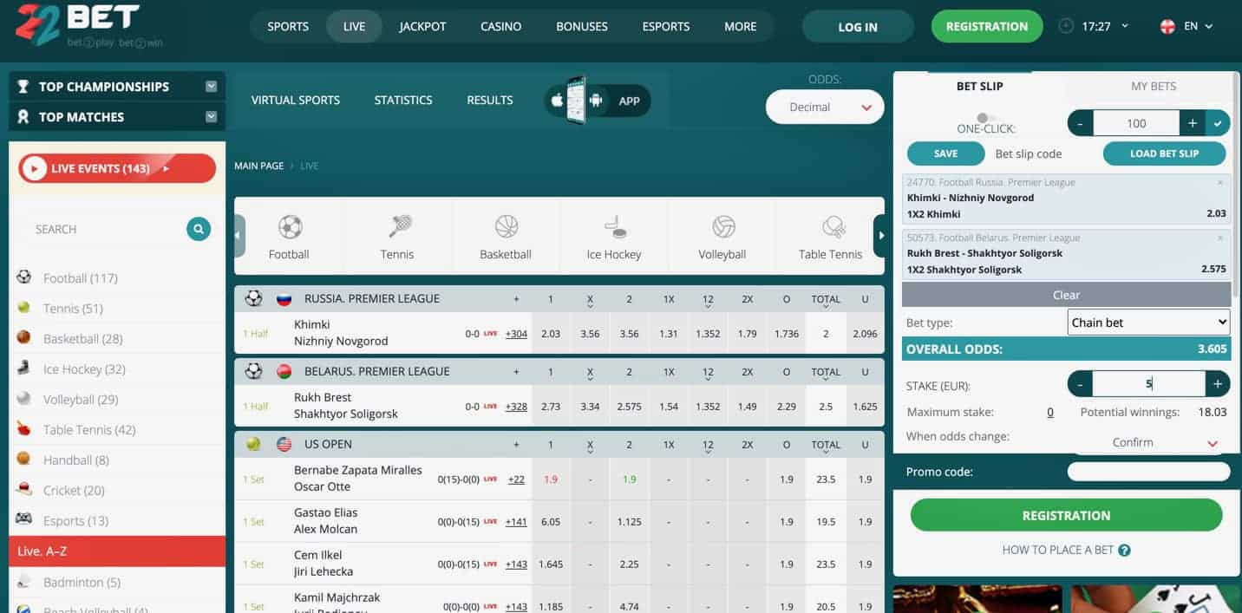Open Tennis (51) in the sidebar list

[x=73, y=309]
